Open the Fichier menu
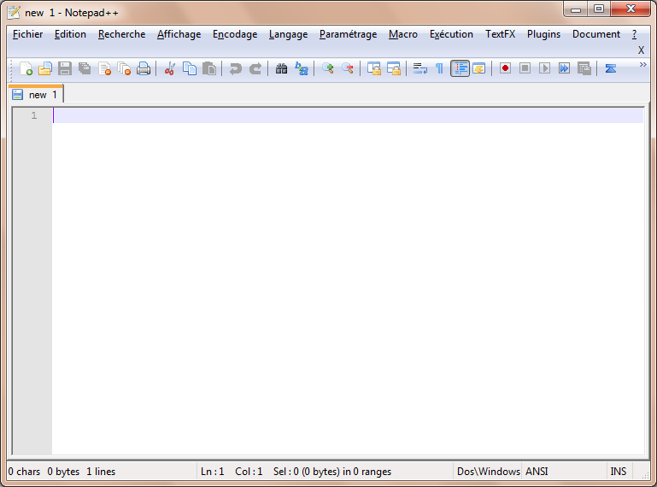Screen dimensions: 657x487 click(27, 34)
